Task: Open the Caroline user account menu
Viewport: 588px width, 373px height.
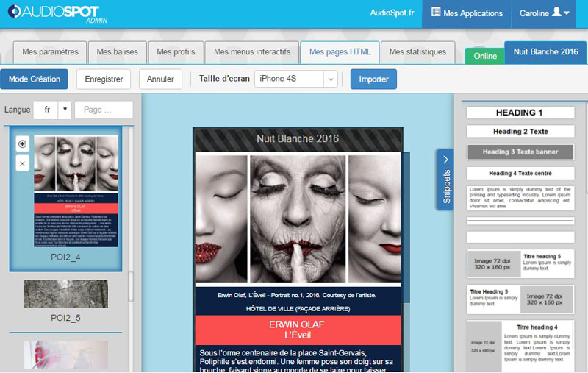Action: [x=543, y=13]
